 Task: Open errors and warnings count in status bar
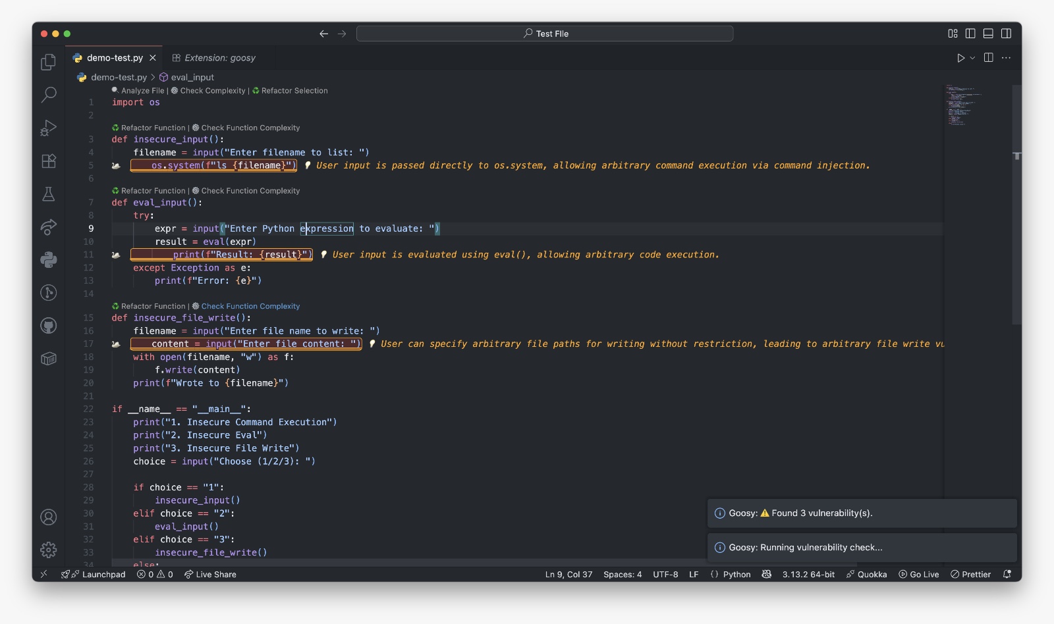click(x=155, y=574)
